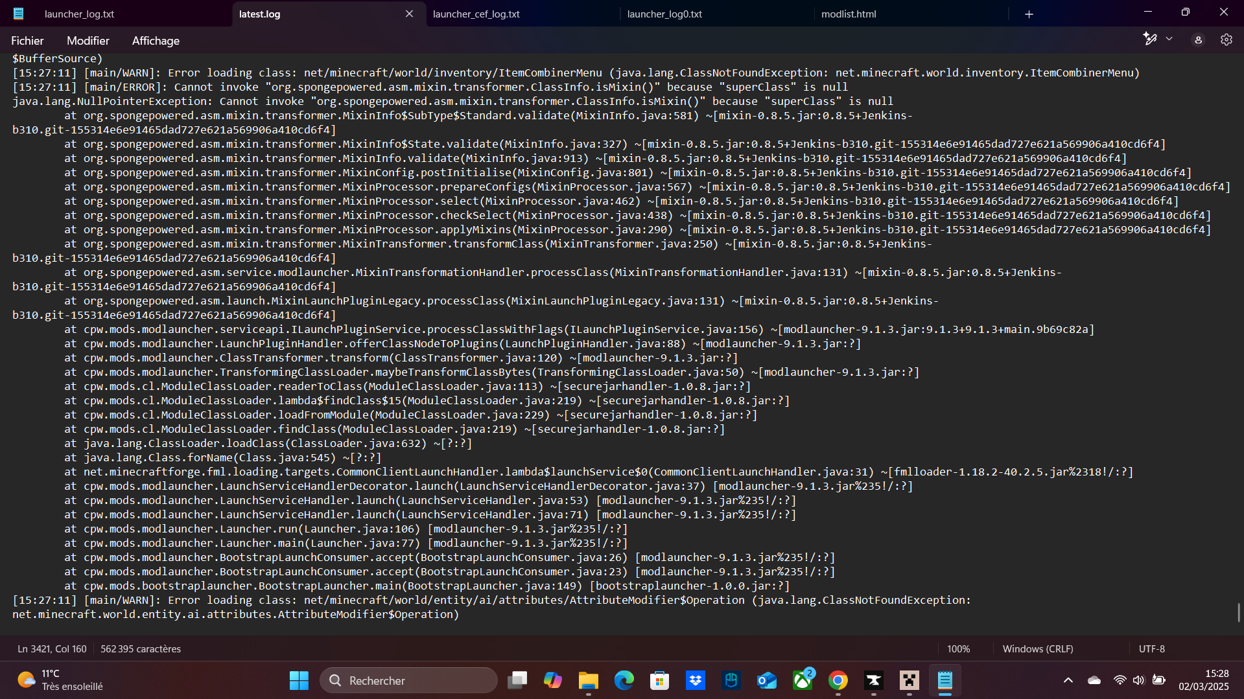1244x699 pixels.
Task: Open the 100% zoom level control
Action: [958, 648]
